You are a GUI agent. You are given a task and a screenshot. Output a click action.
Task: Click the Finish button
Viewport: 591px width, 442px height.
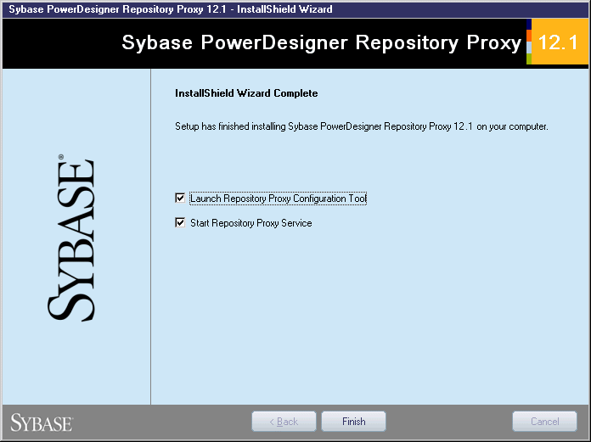(x=353, y=422)
